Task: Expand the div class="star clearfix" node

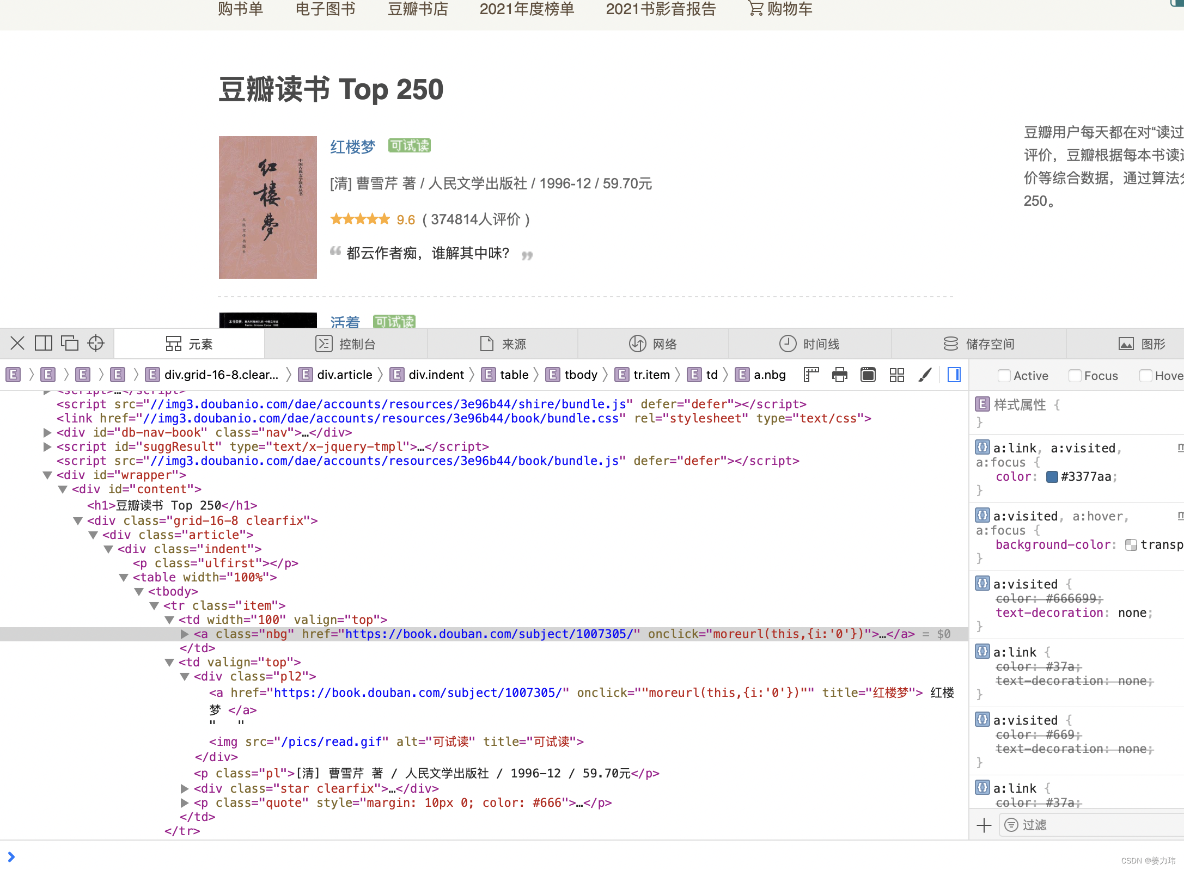Action: 185,789
